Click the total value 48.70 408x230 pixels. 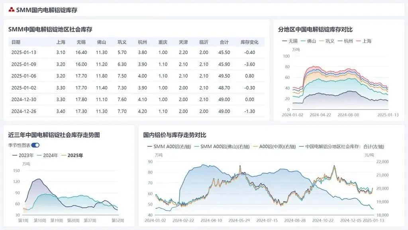point(224,88)
